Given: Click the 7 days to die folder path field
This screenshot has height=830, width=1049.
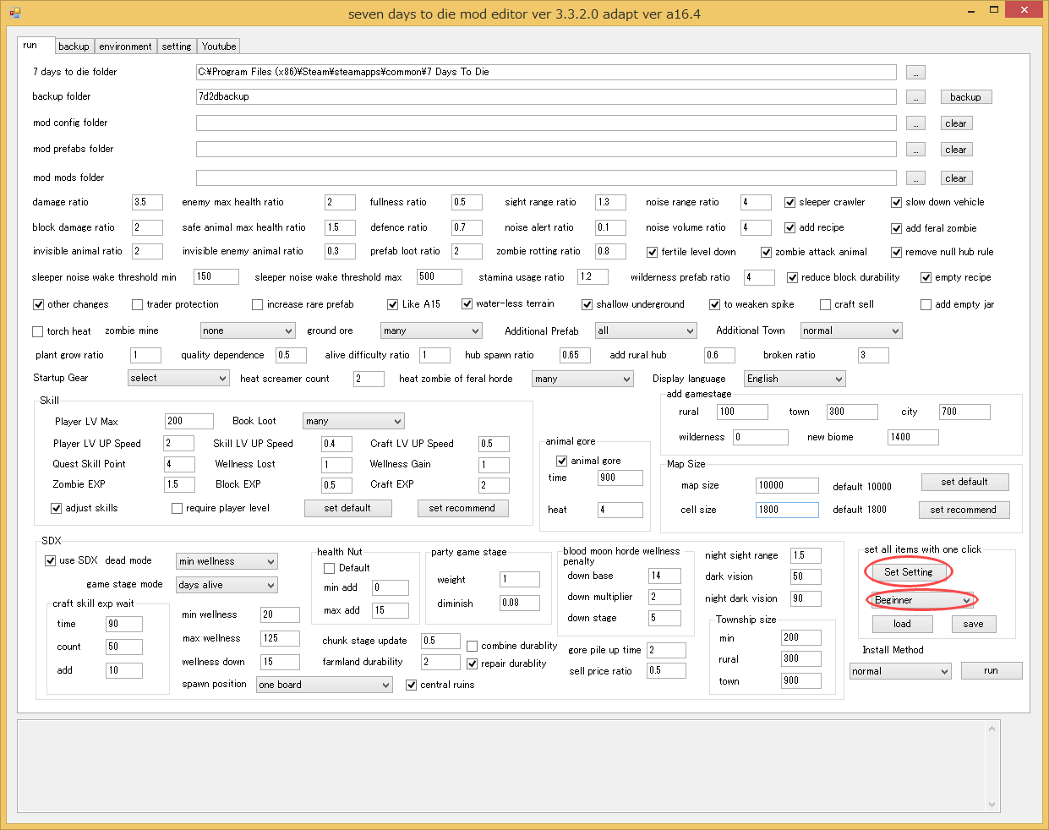Looking at the screenshot, I should [546, 73].
